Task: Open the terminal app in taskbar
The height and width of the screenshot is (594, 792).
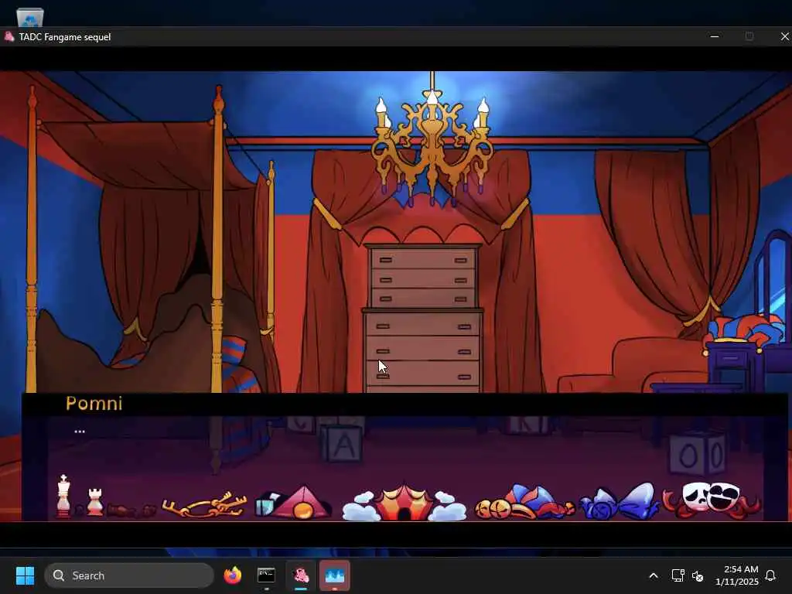Action: tap(266, 575)
